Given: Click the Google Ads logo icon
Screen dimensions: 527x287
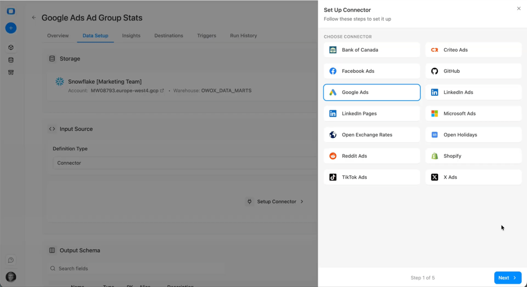Looking at the screenshot, I should 333,92.
